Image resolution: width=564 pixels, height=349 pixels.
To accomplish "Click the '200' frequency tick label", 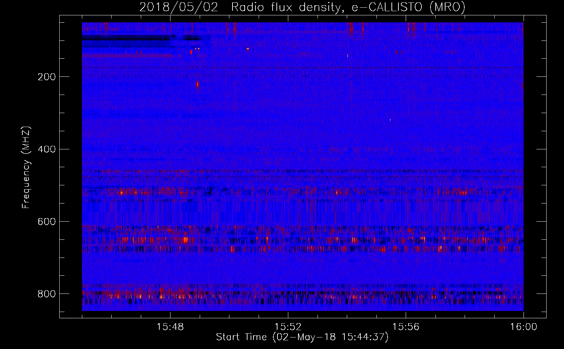I will pyautogui.click(x=46, y=77).
